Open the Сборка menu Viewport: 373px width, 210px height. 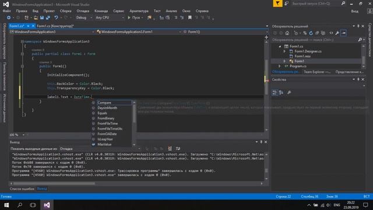[66, 11]
